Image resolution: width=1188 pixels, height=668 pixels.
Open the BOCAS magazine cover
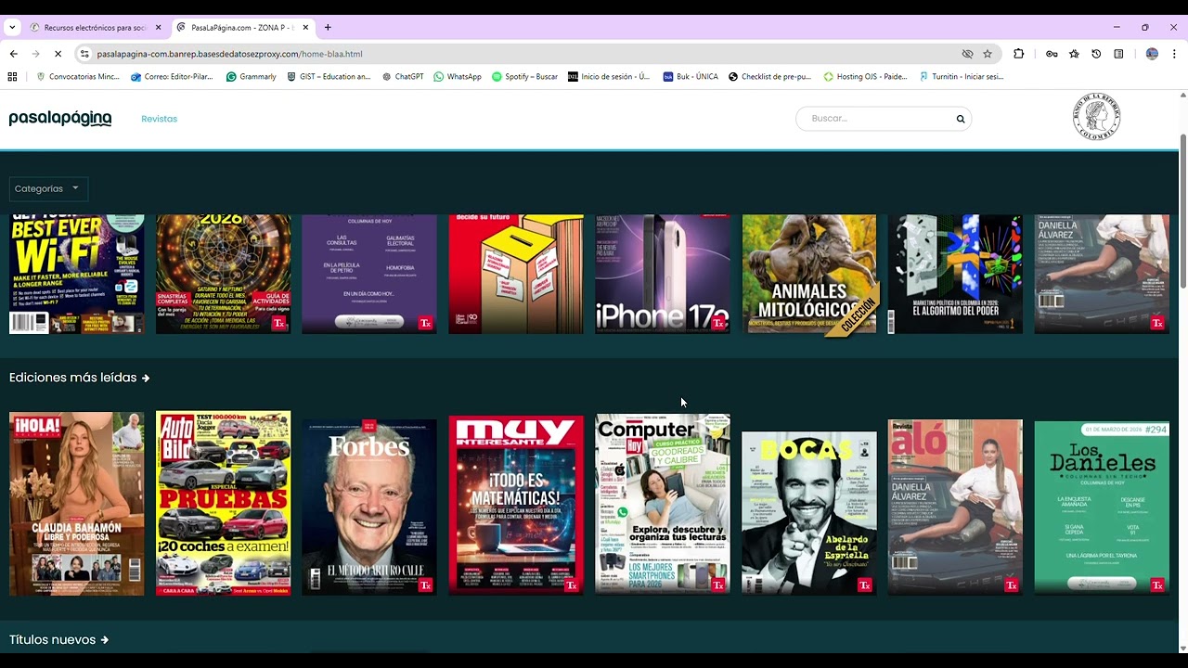click(x=809, y=513)
